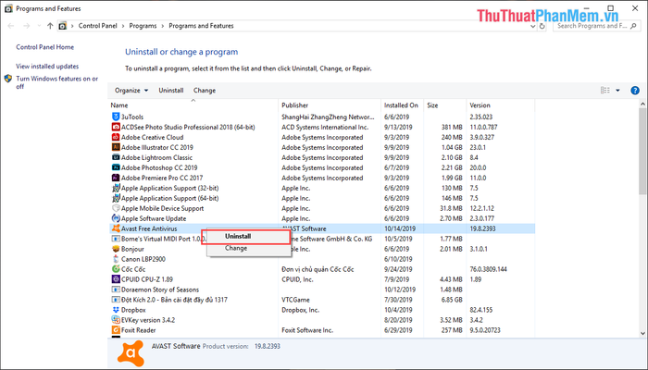
Task: Click the change view icon
Action: coord(605,91)
